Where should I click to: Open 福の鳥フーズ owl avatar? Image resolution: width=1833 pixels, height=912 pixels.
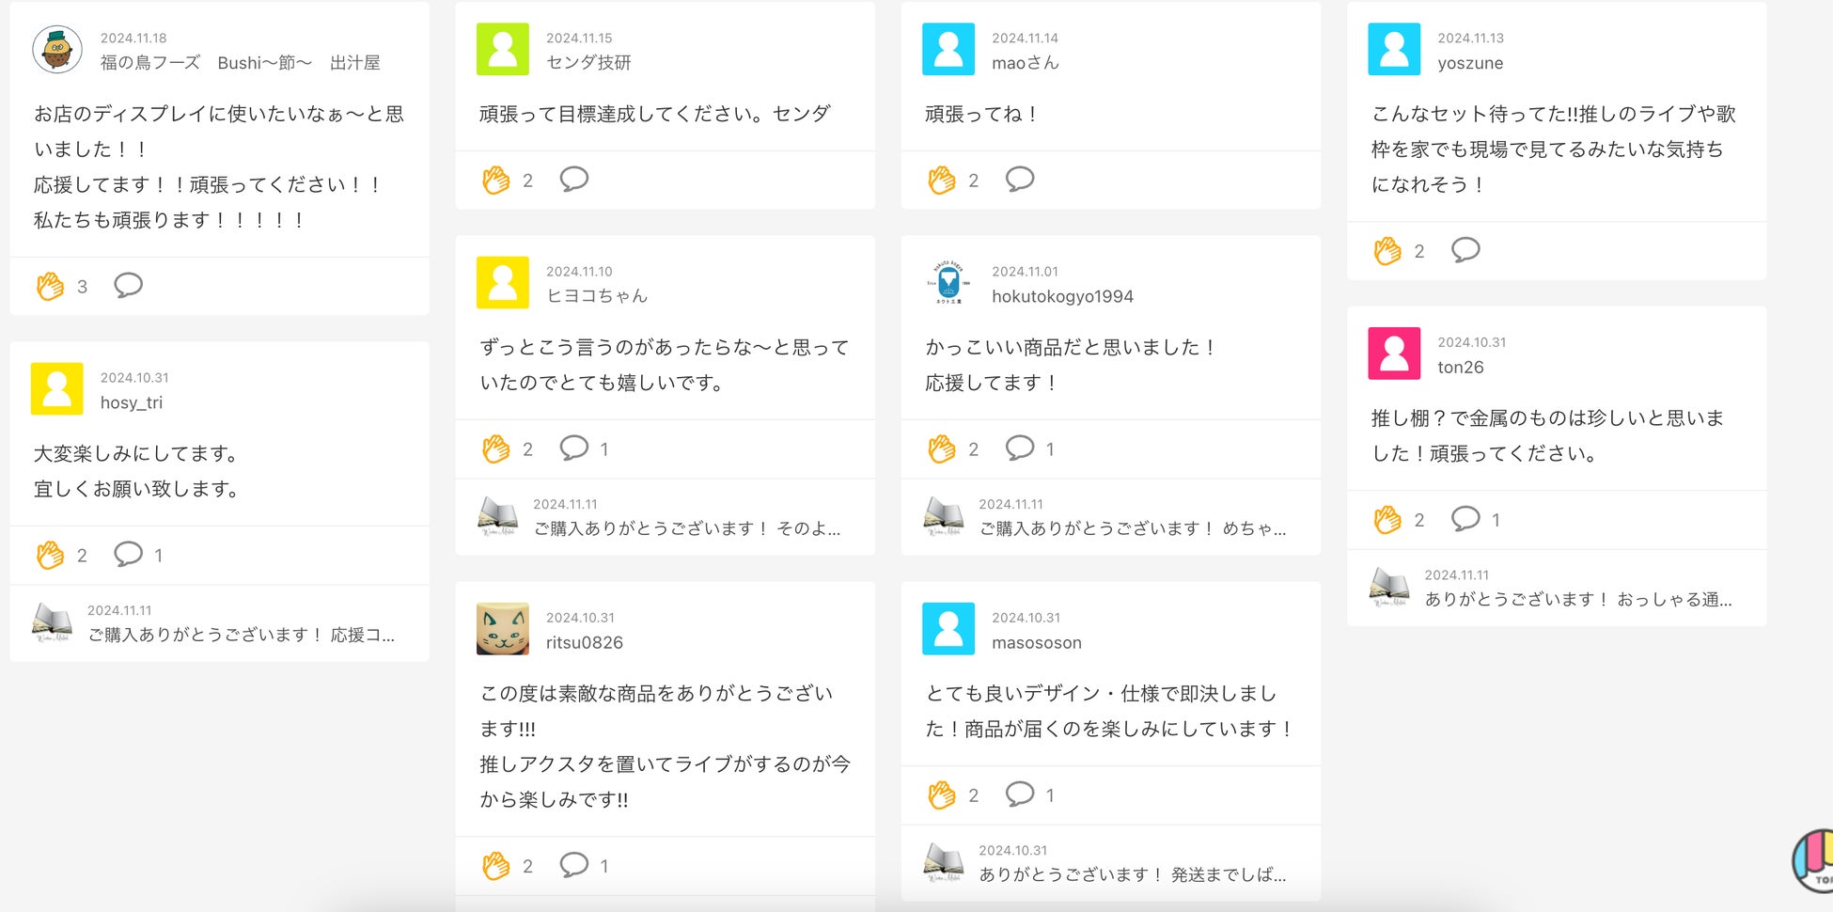(57, 50)
